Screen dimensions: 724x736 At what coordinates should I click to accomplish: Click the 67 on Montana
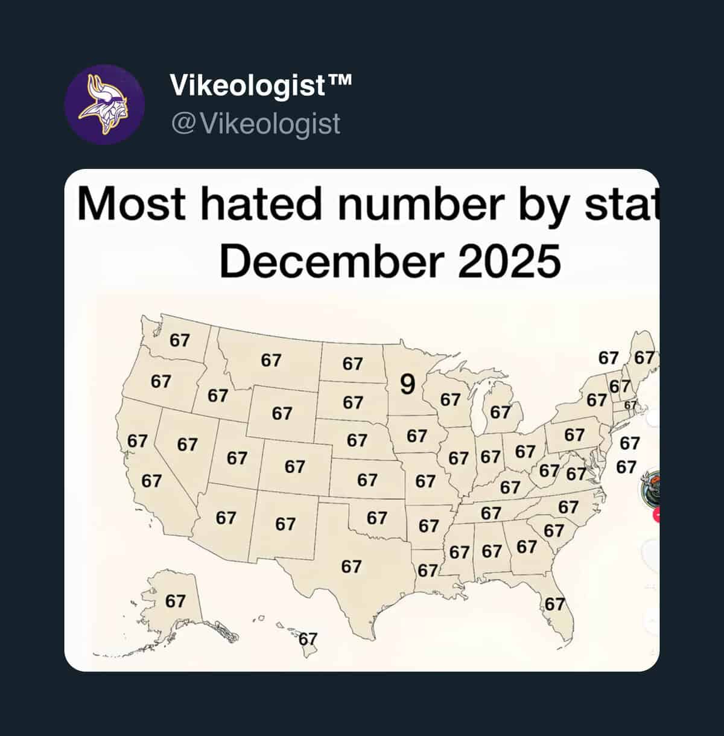coord(271,360)
